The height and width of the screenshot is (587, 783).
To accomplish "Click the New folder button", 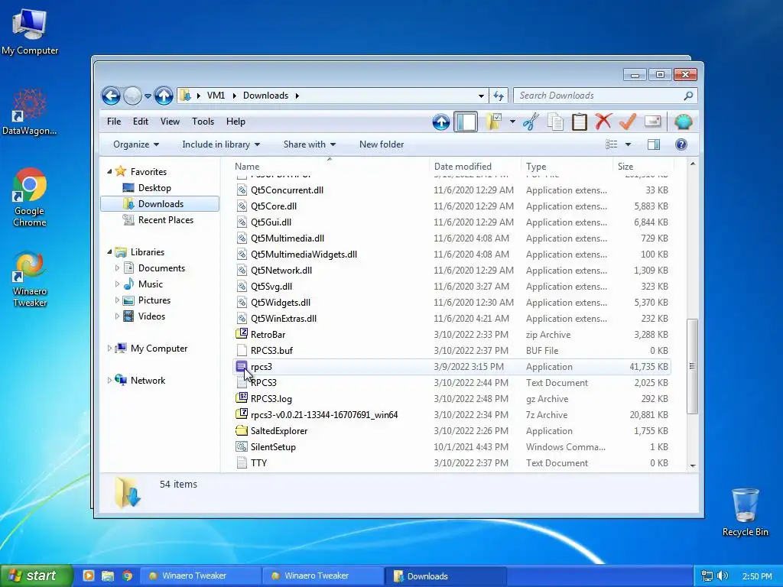I will click(x=382, y=144).
